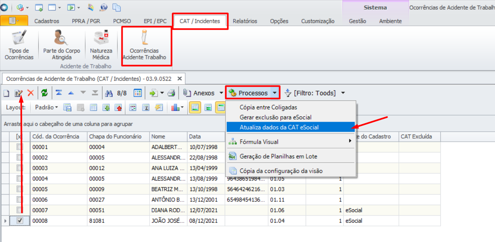Viewport: 495px width, 242px height.
Task: Check the box for occurrence 00001
Action: coord(20,147)
